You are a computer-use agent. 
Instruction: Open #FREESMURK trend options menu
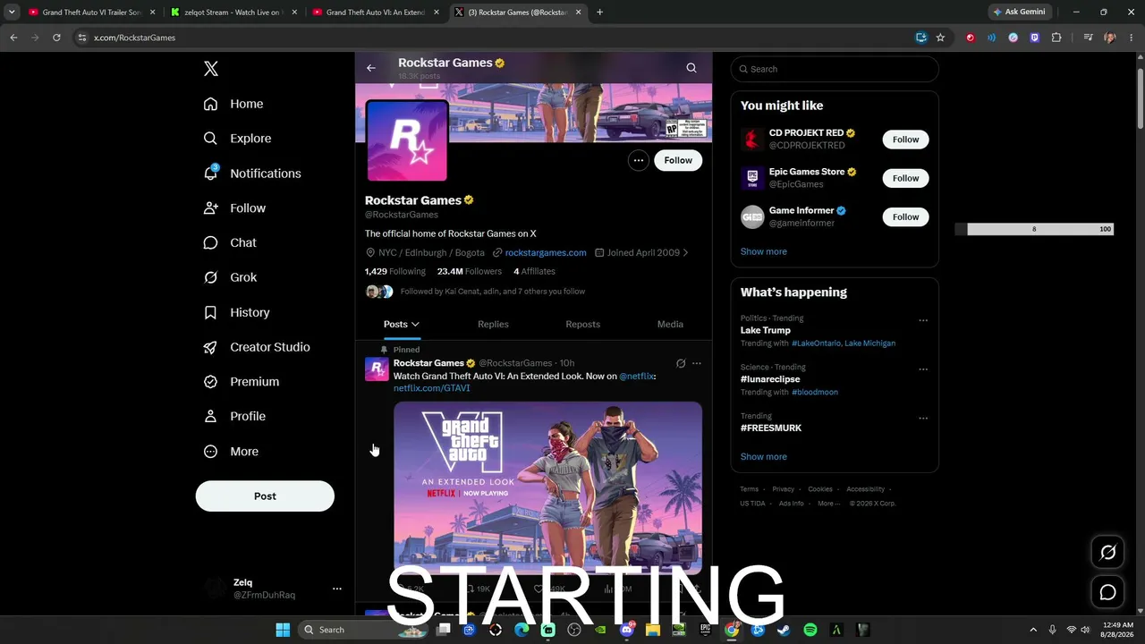click(x=923, y=418)
